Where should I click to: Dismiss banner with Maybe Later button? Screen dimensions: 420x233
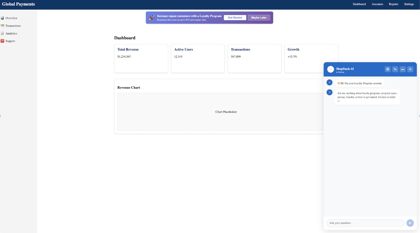259,18
